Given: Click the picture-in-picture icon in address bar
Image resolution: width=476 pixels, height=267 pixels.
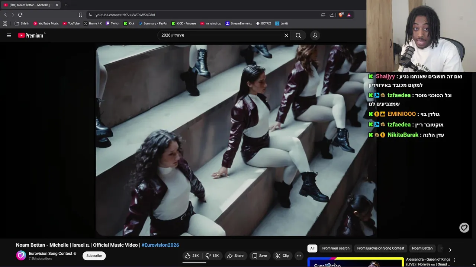Looking at the screenshot, I should click(323, 15).
